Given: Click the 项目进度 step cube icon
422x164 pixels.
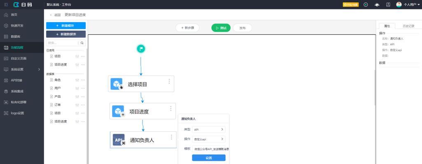Looking at the screenshot, I should tap(118, 111).
